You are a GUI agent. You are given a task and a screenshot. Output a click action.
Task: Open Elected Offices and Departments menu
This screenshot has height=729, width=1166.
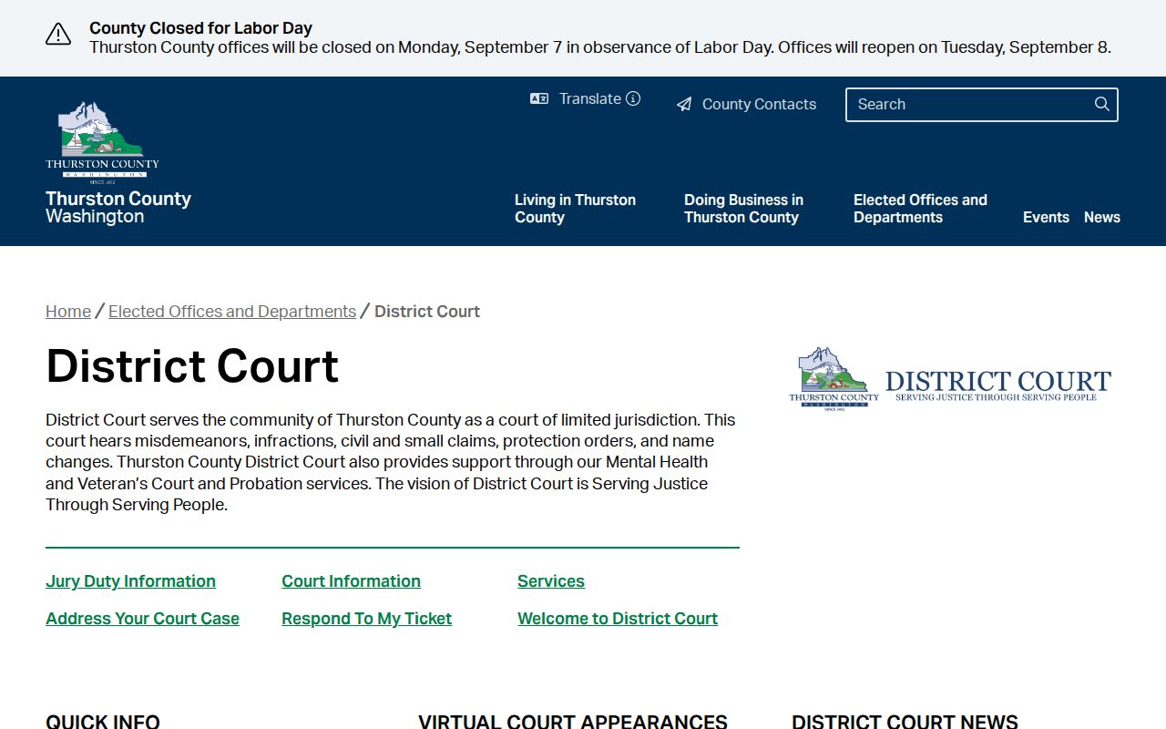tap(920, 209)
